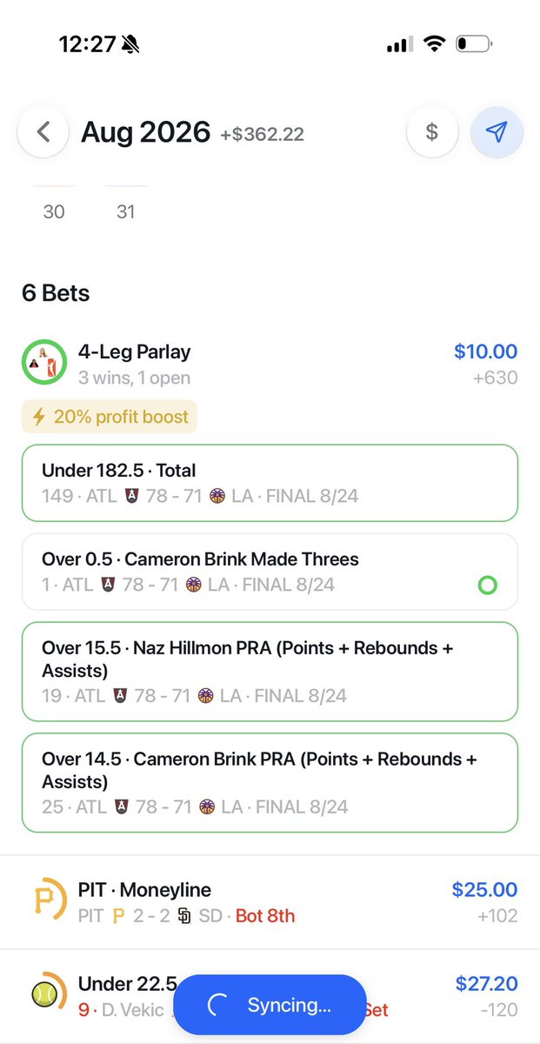Viewport: 540px width, 1044px height.
Task: Select day 30 in calendar
Action: 54,211
